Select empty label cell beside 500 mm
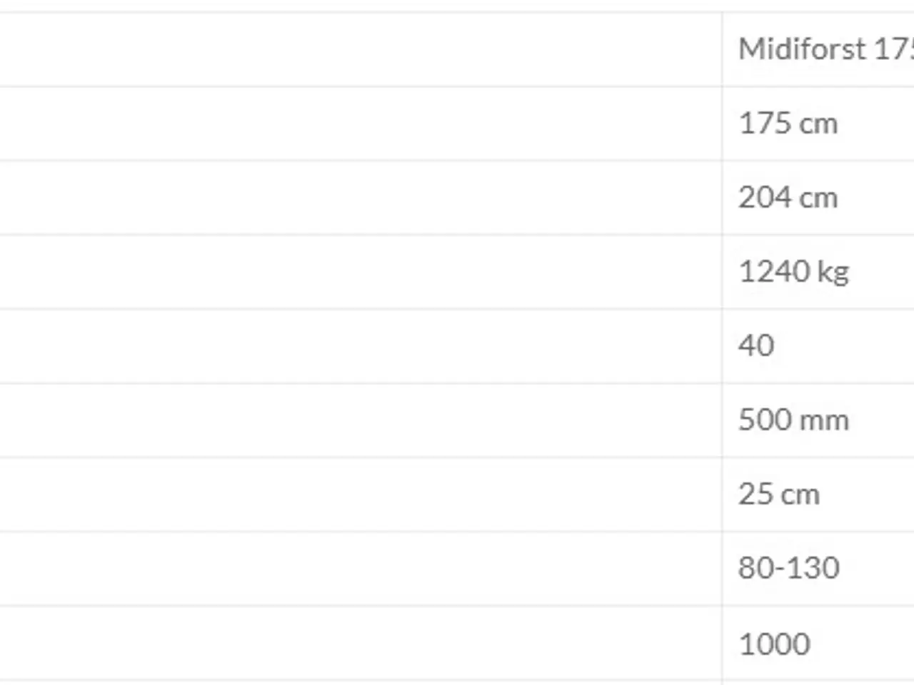Screen dimensions: 914x685 pyautogui.click(x=361, y=420)
